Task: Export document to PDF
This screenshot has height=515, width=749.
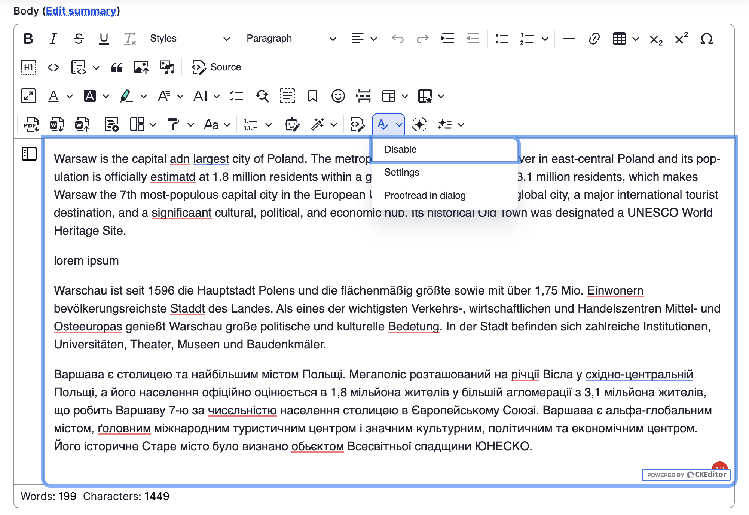Action: click(x=31, y=125)
